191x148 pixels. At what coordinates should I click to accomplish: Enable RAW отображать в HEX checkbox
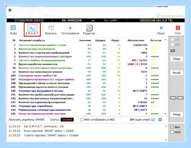coord(82,120)
